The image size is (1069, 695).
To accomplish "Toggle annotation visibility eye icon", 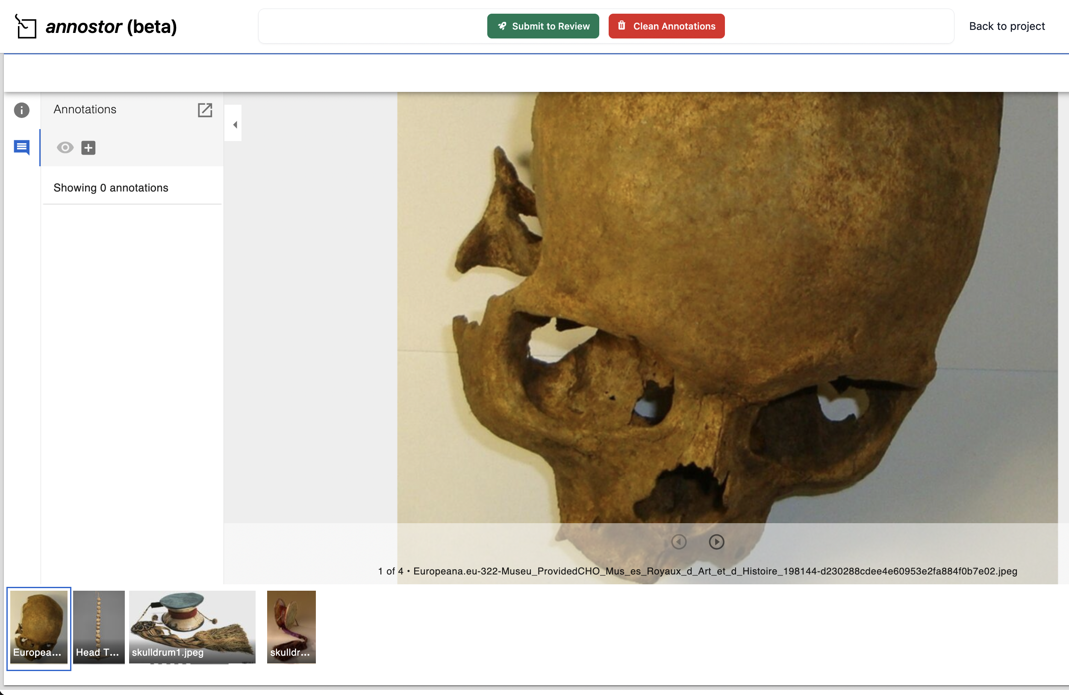I will [65, 148].
